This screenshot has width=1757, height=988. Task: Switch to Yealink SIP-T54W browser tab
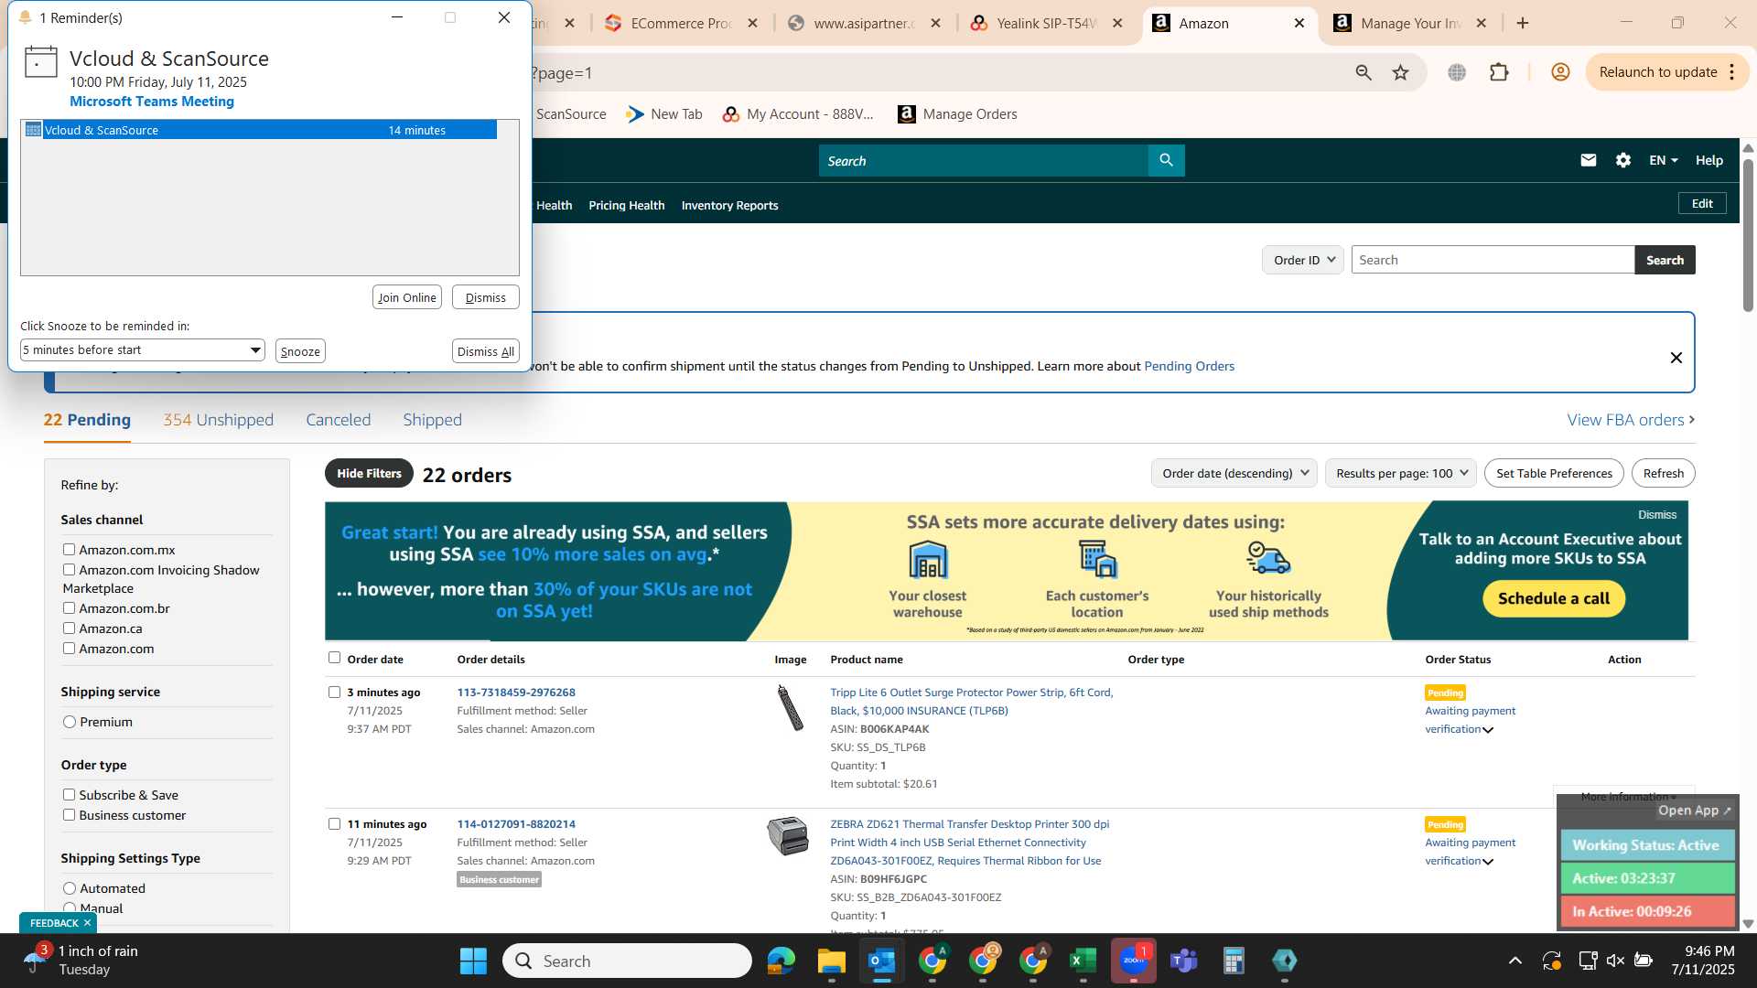1046,23
